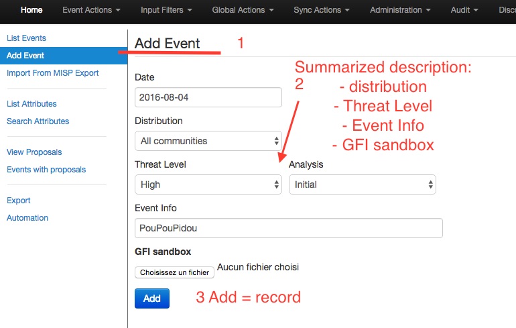Select List Events in the sidebar

tap(26, 38)
